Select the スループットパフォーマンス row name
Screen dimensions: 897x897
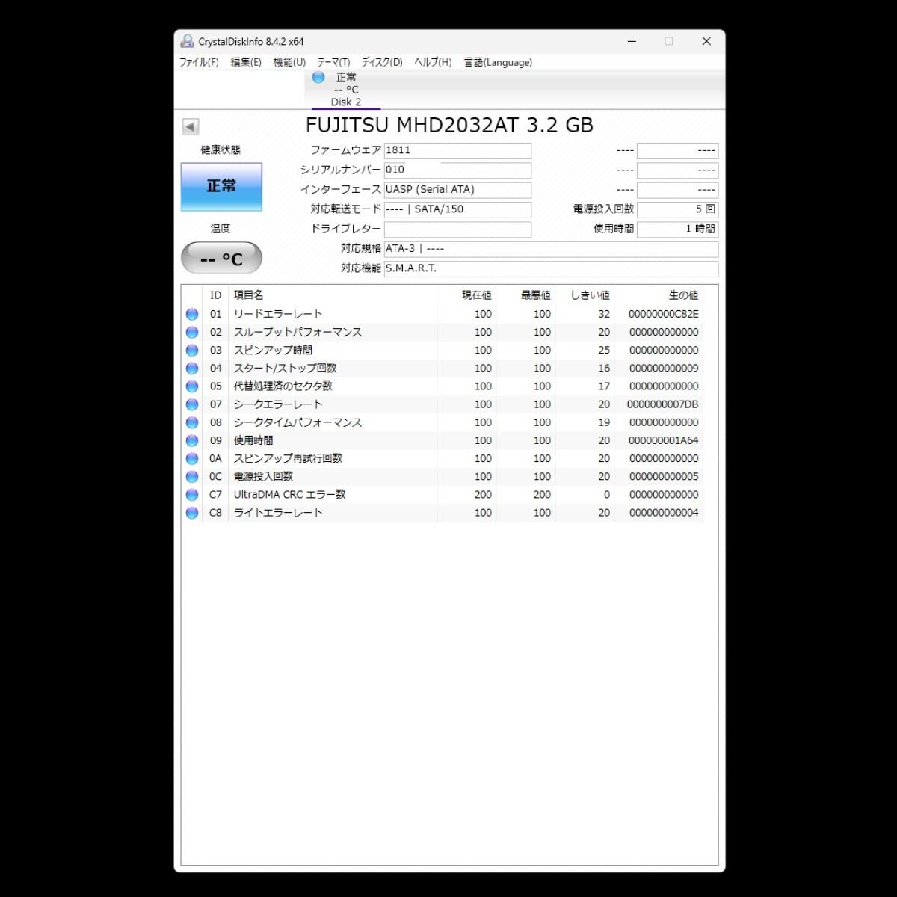point(298,333)
